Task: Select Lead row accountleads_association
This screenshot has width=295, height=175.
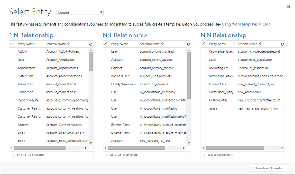Action: pyautogui.click(x=243, y=60)
